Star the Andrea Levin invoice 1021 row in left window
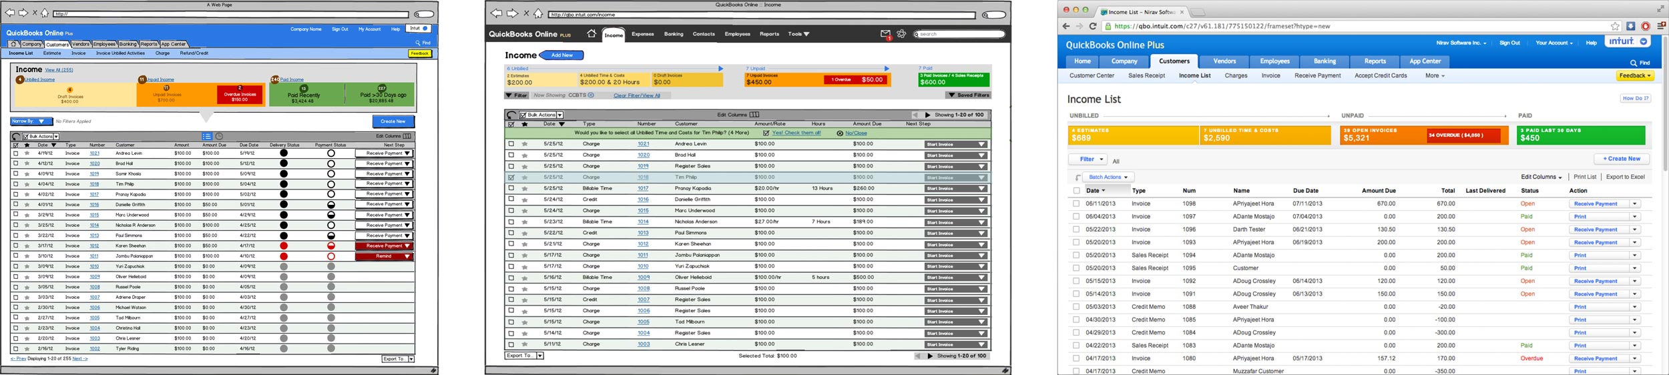1669x375 pixels. pyautogui.click(x=27, y=153)
